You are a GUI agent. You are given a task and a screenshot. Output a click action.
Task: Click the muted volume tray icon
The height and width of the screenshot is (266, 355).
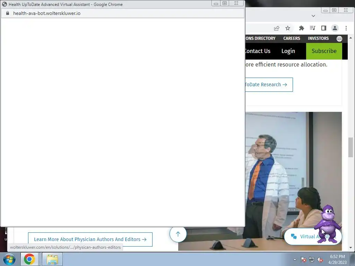(320, 259)
